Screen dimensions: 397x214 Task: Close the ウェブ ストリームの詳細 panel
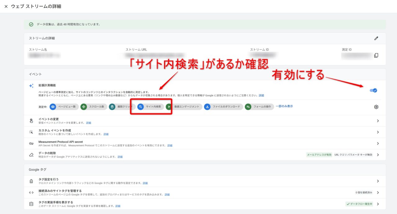[x=6, y=7]
